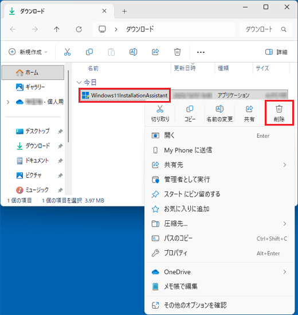This screenshot has width=298, height=315.
Task: Click the trash Delete icon in toolbar
Action: [177, 52]
